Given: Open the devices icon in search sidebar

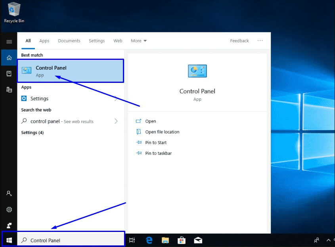Looking at the screenshot, I should click(x=9, y=90).
